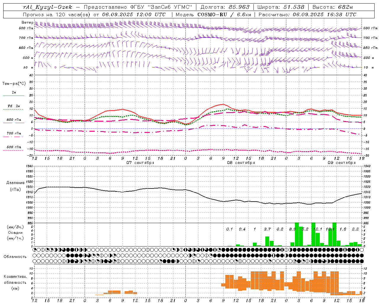This screenshot has height=303, width=379.
Task: Select the Давление pressure chart title
Action: point(15,183)
